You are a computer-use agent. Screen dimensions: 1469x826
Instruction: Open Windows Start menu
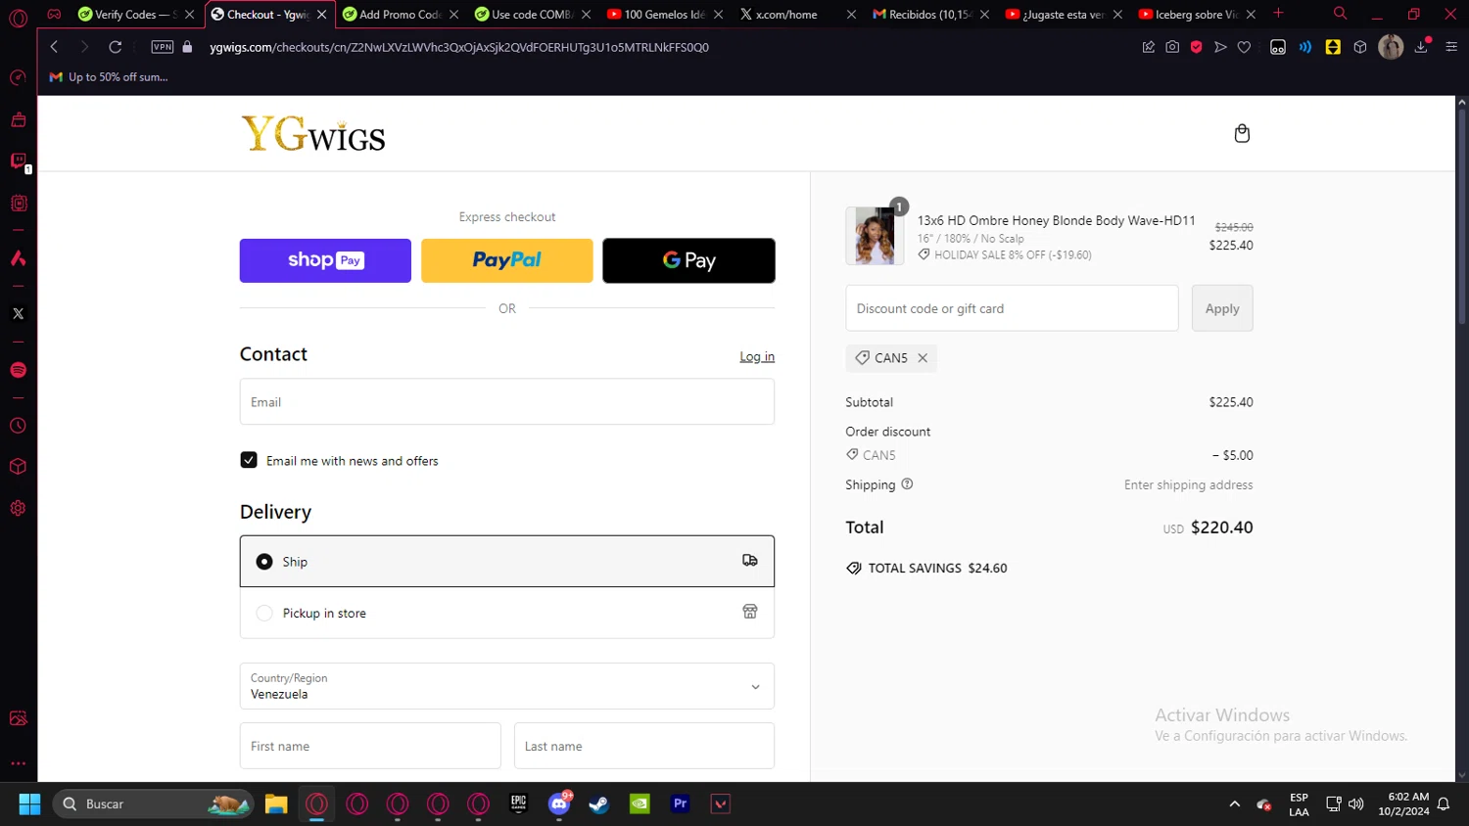[29, 804]
